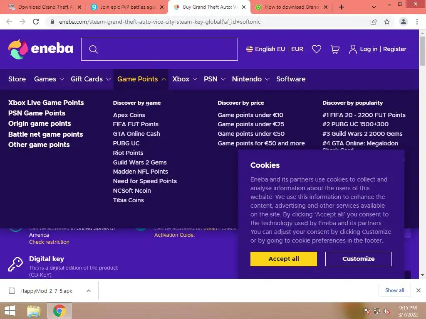Select Battle net game points

point(45,134)
